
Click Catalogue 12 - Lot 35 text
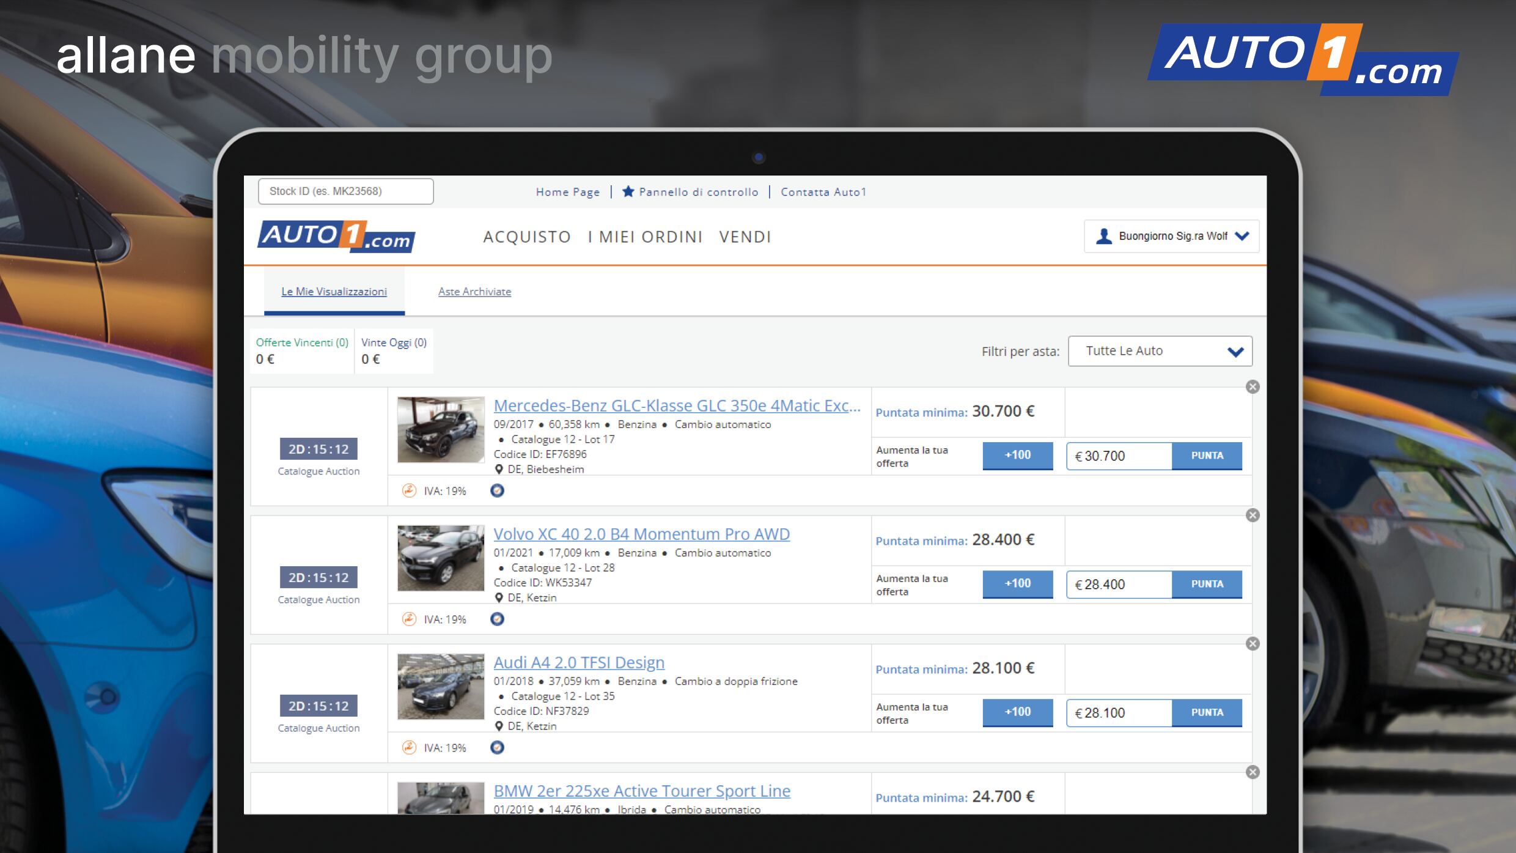pos(562,696)
